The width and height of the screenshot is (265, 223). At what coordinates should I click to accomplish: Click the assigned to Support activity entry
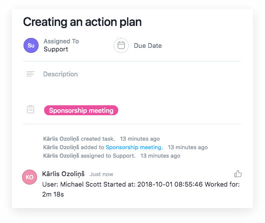click(x=89, y=156)
